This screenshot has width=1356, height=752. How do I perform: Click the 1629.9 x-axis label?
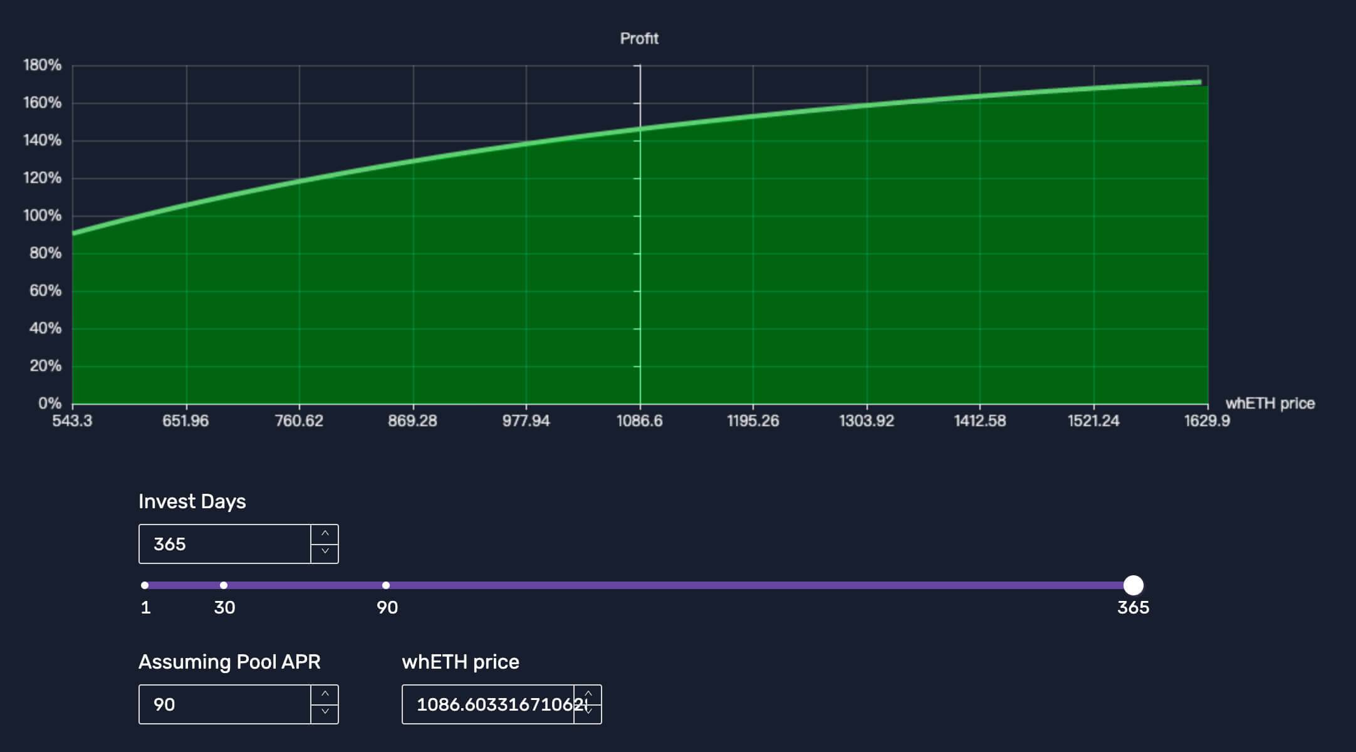(x=1207, y=420)
